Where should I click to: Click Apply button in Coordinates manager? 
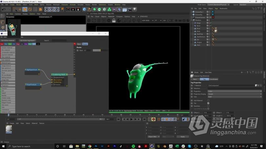[x=183, y=137]
